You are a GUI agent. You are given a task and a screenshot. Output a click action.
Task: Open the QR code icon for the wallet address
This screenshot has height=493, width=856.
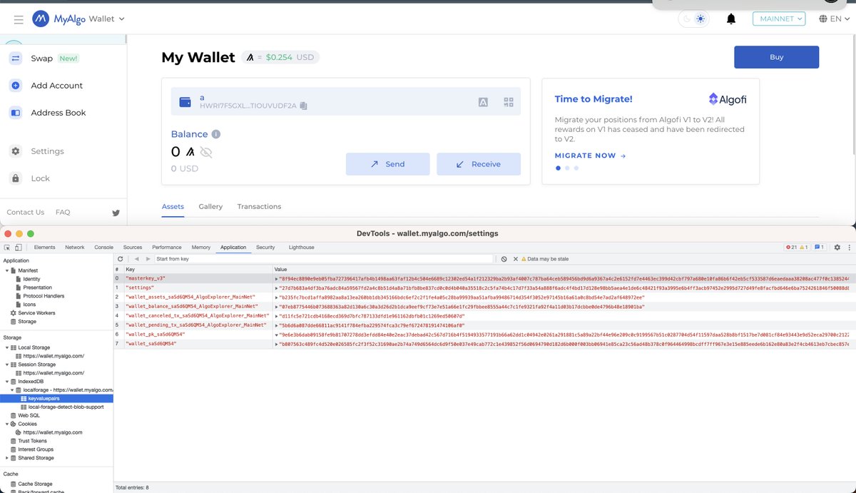508,102
